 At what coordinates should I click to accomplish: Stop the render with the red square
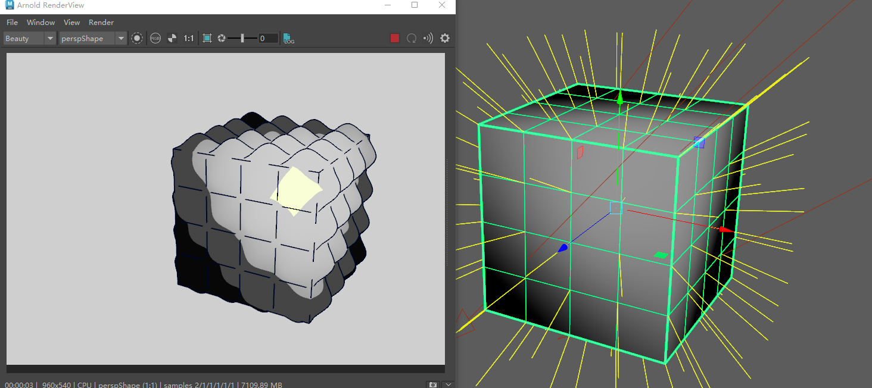(394, 38)
